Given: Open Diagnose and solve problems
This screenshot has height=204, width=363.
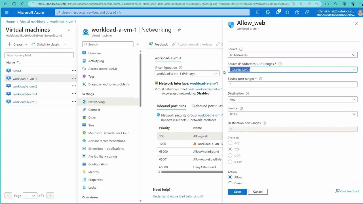Looking at the screenshot, I should tap(109, 84).
